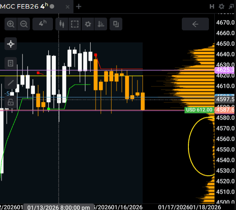Select the dashed rectangle selection tool
This screenshot has height=210, width=236.
coord(75,24)
